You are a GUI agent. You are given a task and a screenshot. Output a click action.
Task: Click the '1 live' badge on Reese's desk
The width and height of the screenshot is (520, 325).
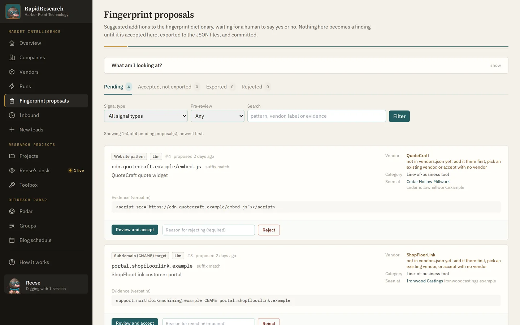76,170
